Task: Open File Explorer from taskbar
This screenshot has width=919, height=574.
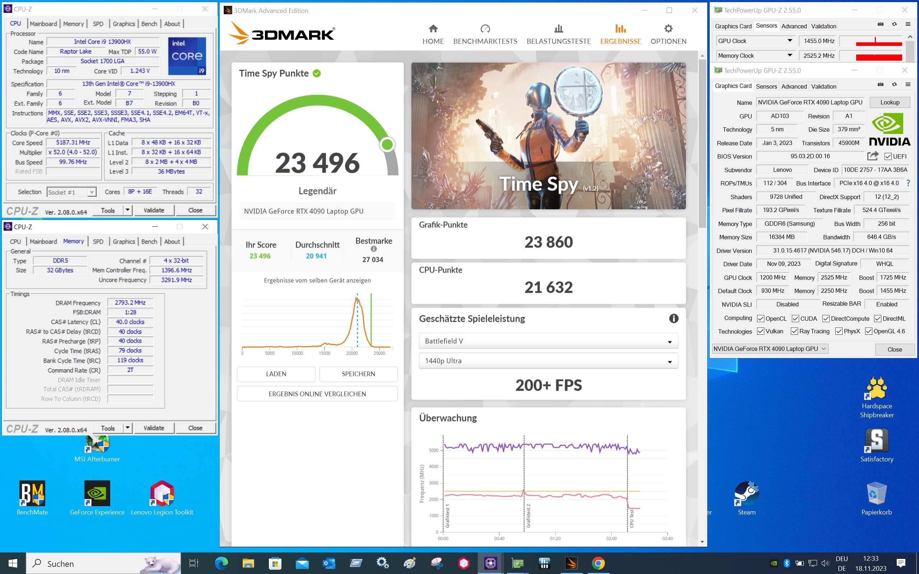Action: [248, 563]
